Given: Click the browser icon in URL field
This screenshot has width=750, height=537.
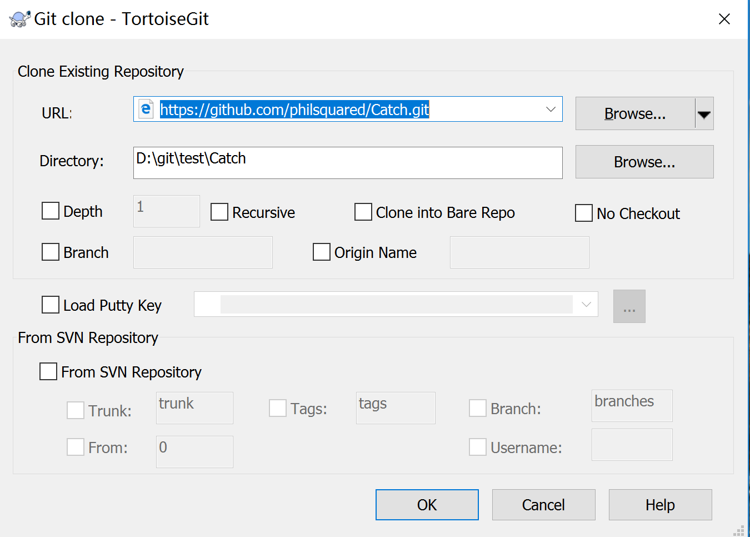Looking at the screenshot, I should 146,109.
